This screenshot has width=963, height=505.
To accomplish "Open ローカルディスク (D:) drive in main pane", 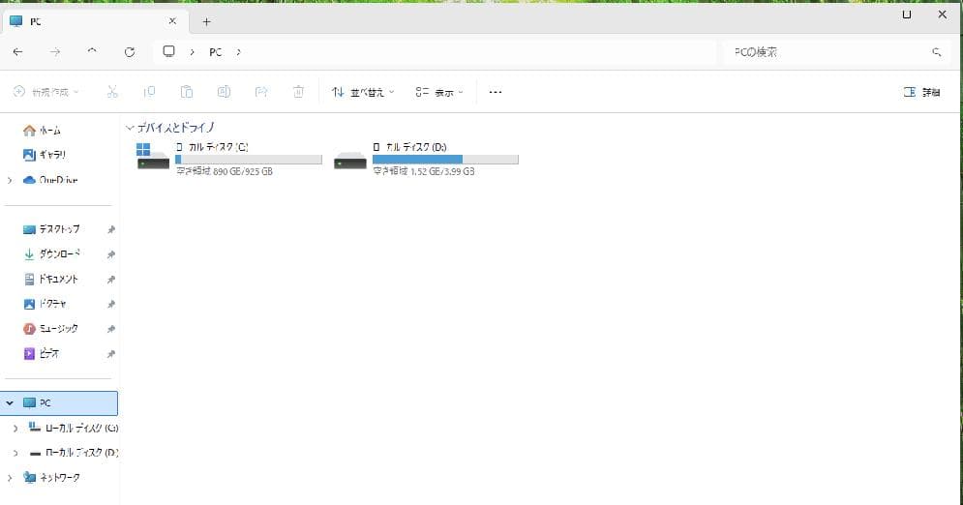I will point(426,160).
